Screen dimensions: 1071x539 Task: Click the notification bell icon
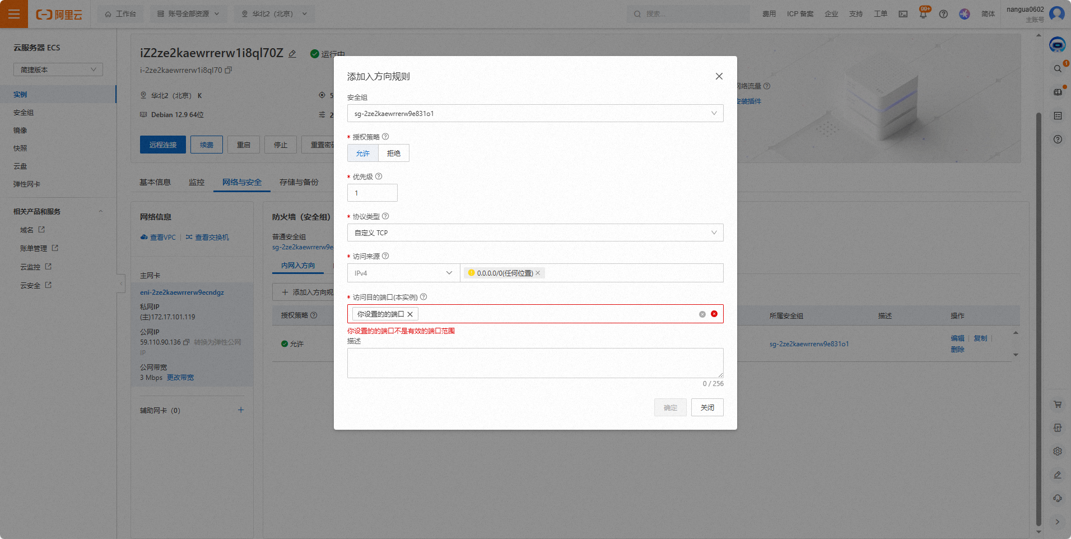pyautogui.click(x=923, y=15)
